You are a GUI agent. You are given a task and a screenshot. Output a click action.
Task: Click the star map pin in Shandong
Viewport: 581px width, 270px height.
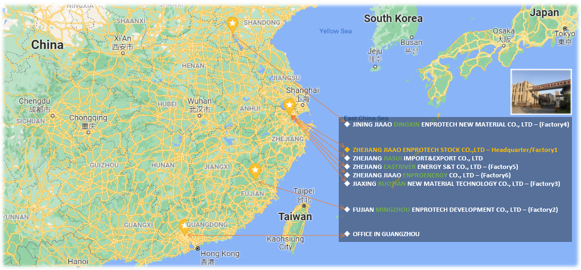pos(232,24)
